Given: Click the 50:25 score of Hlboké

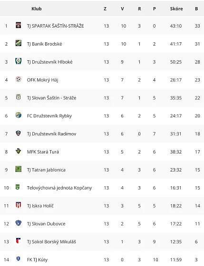Looking at the screenshot, I should [176, 62].
